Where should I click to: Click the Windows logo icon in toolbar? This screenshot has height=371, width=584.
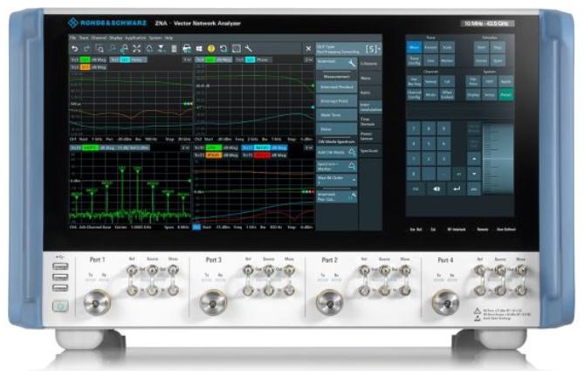(198, 48)
